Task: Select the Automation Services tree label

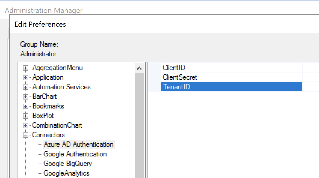Action: (61, 87)
